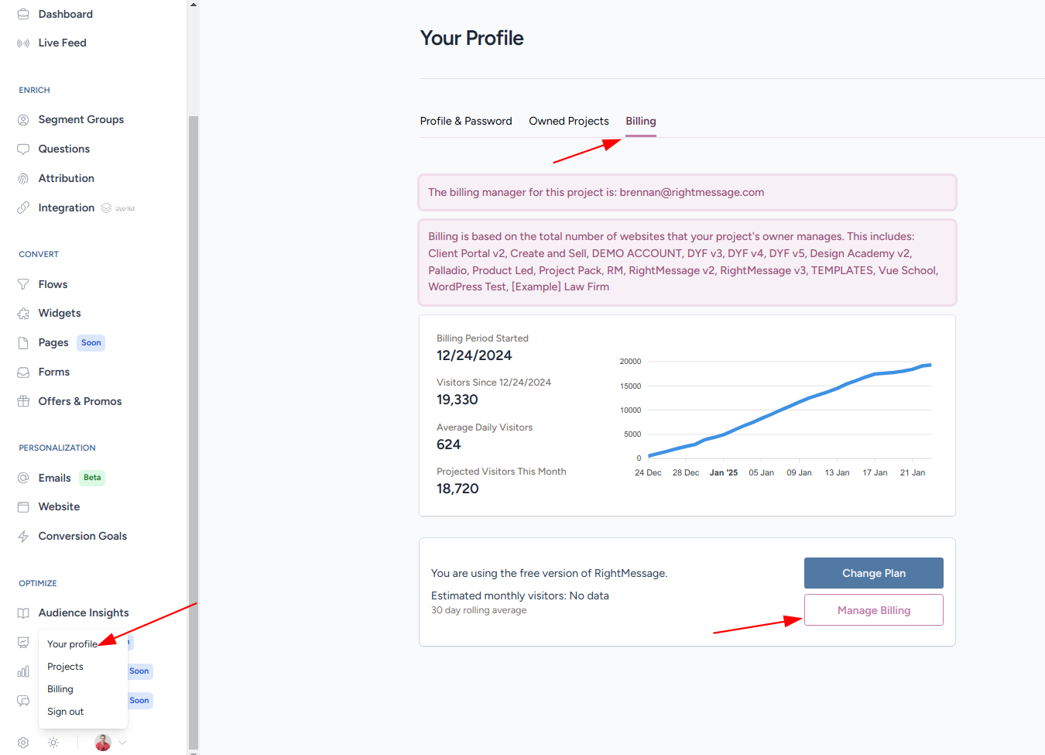This screenshot has width=1045, height=755.
Task: Toggle light/dark theme sun icon
Action: tap(53, 743)
